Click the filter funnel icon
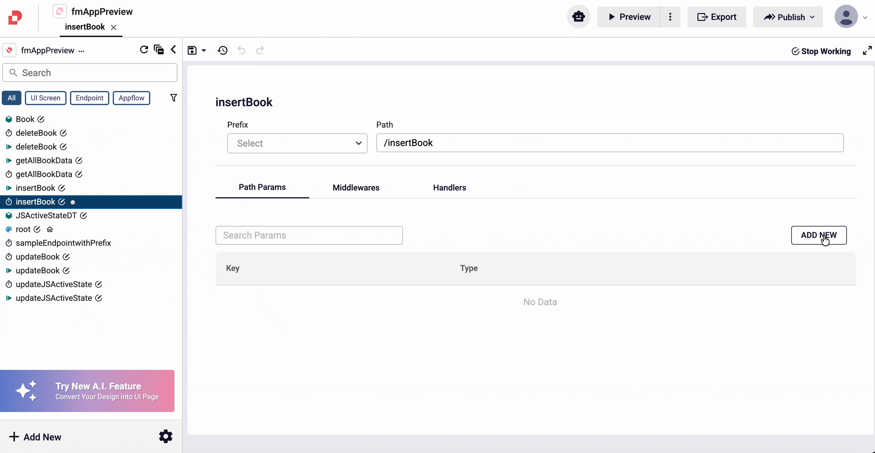 pos(173,98)
